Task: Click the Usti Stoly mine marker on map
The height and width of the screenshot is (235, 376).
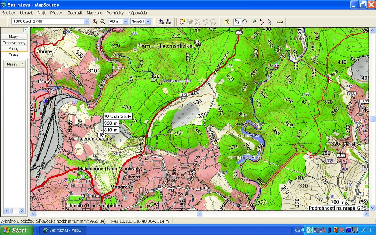Action: pos(102,134)
